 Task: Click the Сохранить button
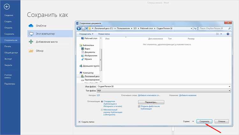204,121
